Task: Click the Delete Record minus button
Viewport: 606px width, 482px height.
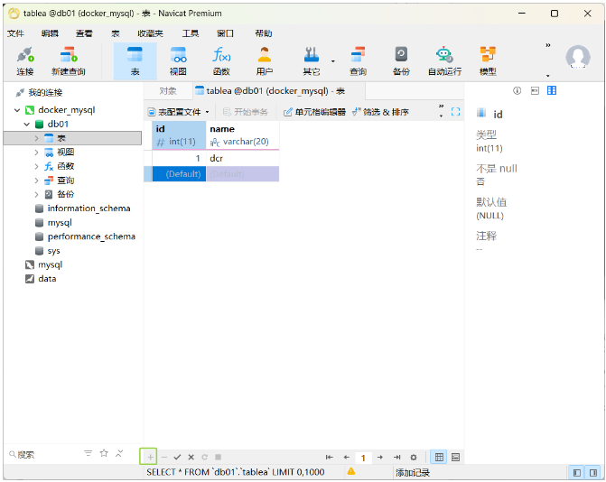Action: tap(163, 458)
